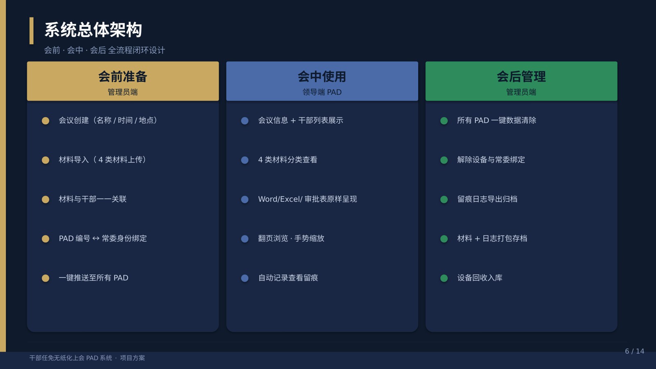Click the blue dot next to 翻页浏览 · 手势缩放
Screen dimensions: 656x369
[x=245, y=239]
